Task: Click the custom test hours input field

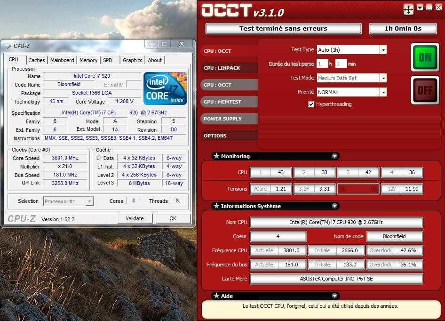Action: (x=322, y=64)
